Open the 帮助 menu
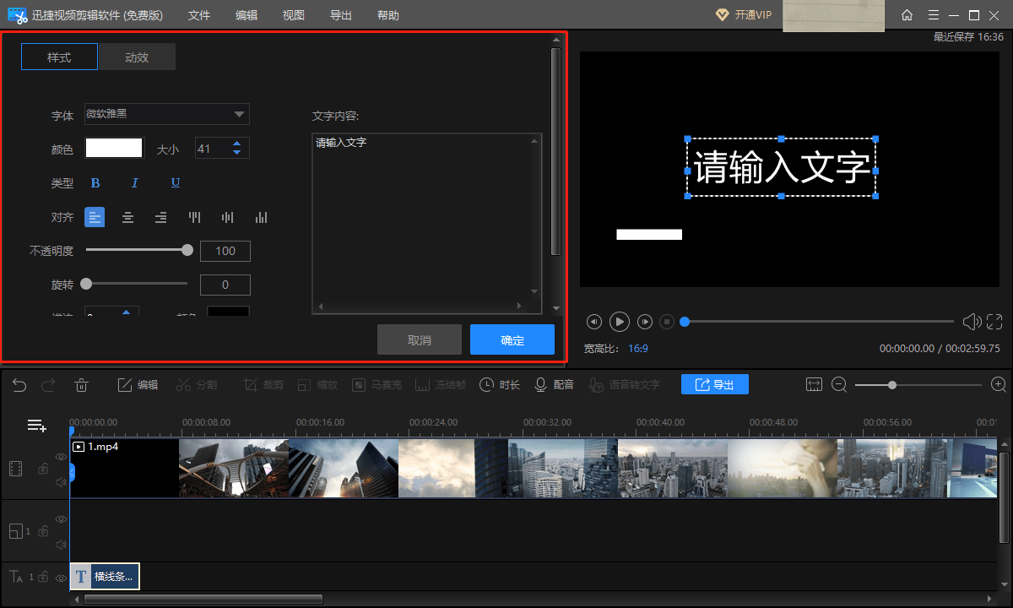The width and height of the screenshot is (1013, 608). (388, 15)
